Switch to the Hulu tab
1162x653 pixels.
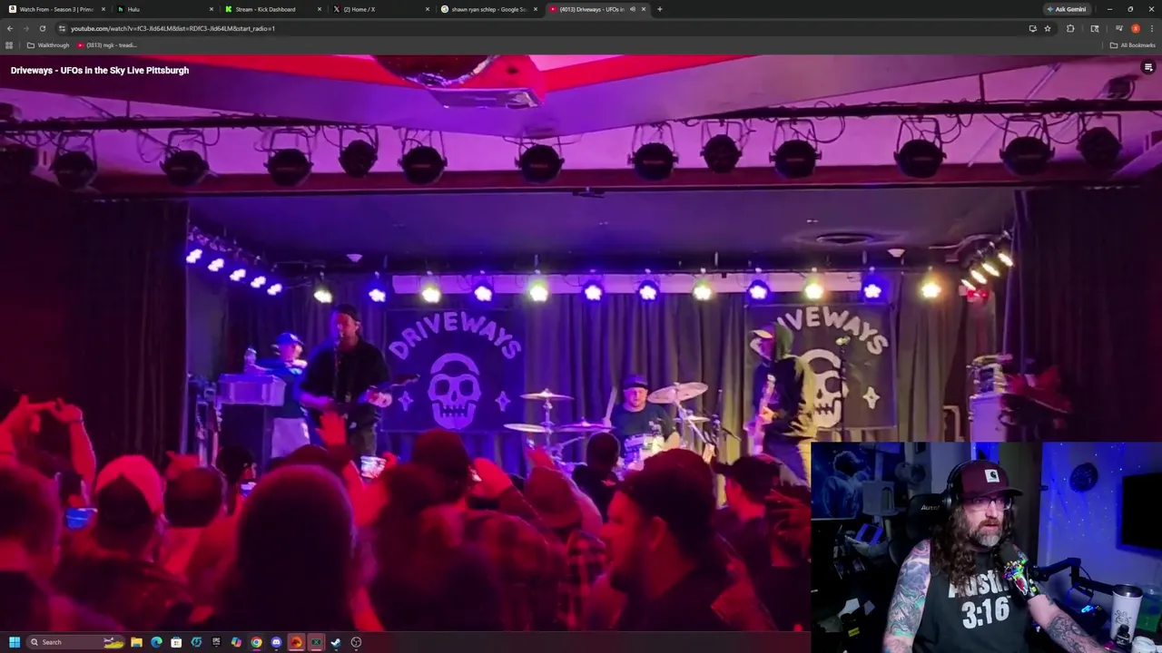(163, 9)
